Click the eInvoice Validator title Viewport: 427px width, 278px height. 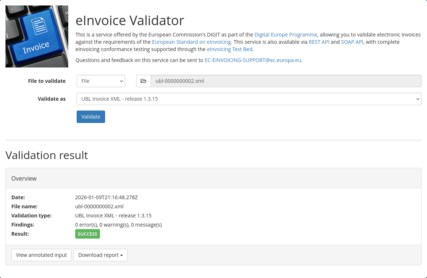pos(130,20)
